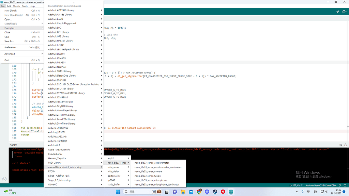Open the Sketch menu

click(x=16, y=6)
